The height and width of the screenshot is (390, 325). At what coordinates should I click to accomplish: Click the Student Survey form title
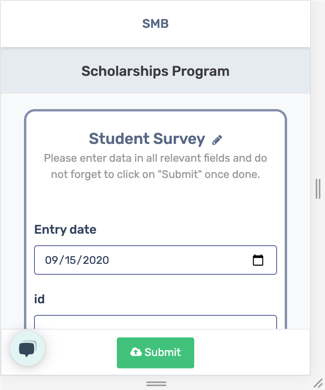coord(147,139)
